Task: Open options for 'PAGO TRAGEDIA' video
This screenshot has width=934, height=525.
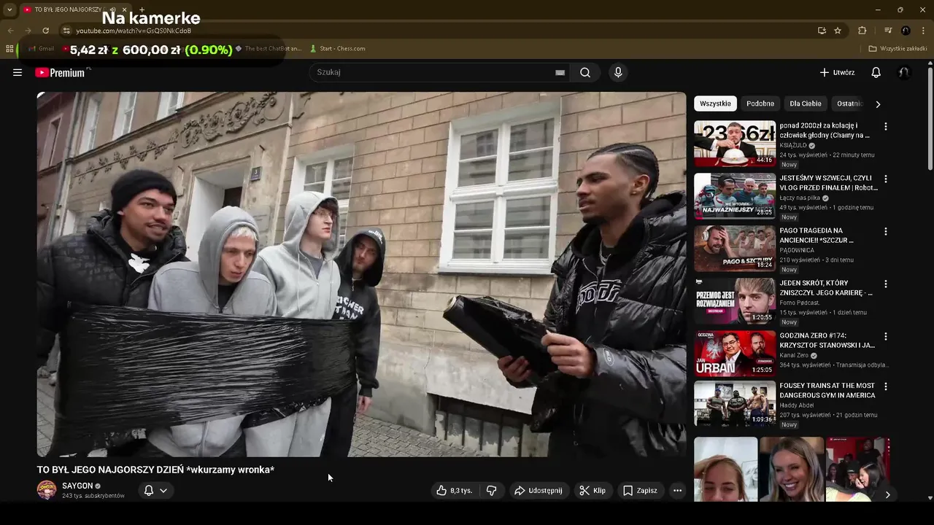Action: tap(886, 231)
